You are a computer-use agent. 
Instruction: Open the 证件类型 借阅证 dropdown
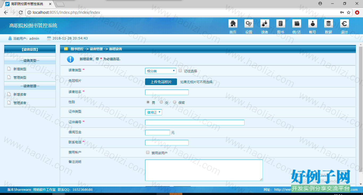pos(154,112)
